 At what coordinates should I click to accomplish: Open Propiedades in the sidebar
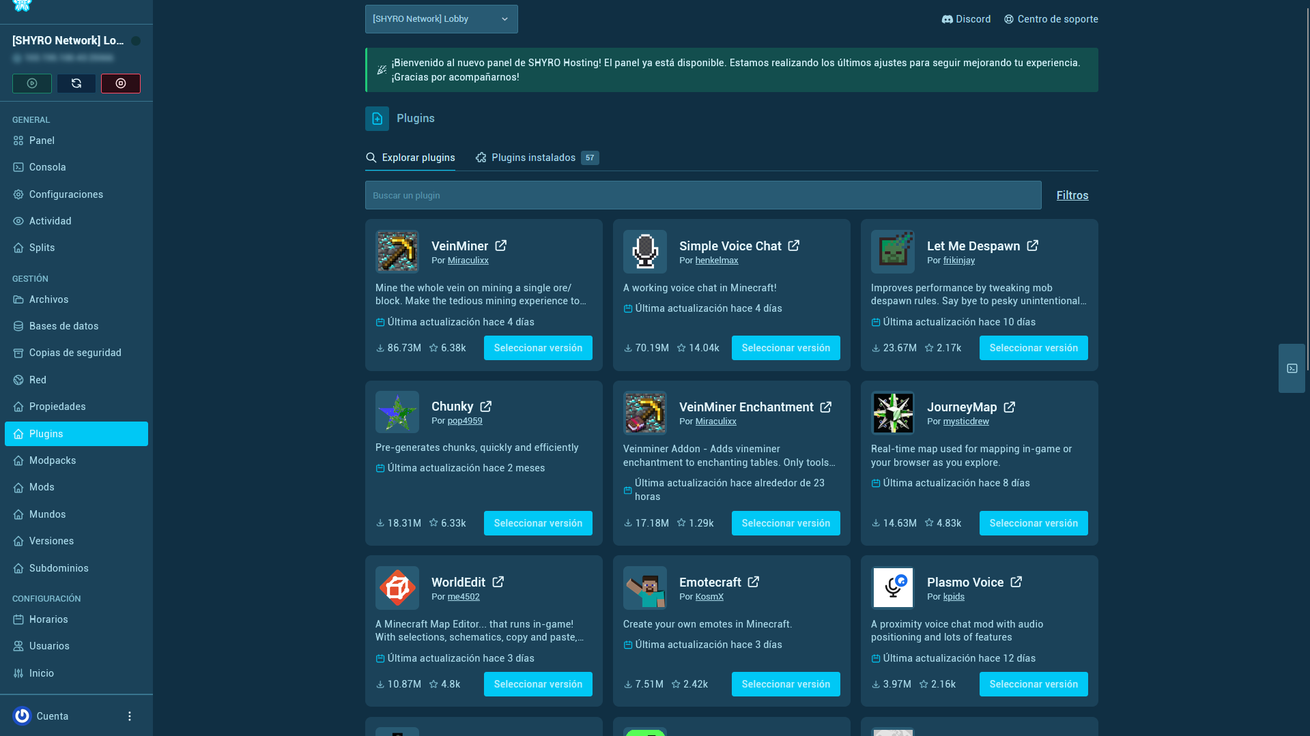point(76,407)
